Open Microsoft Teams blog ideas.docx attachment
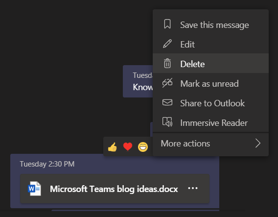The height and width of the screenshot is (217, 278). pos(115,189)
